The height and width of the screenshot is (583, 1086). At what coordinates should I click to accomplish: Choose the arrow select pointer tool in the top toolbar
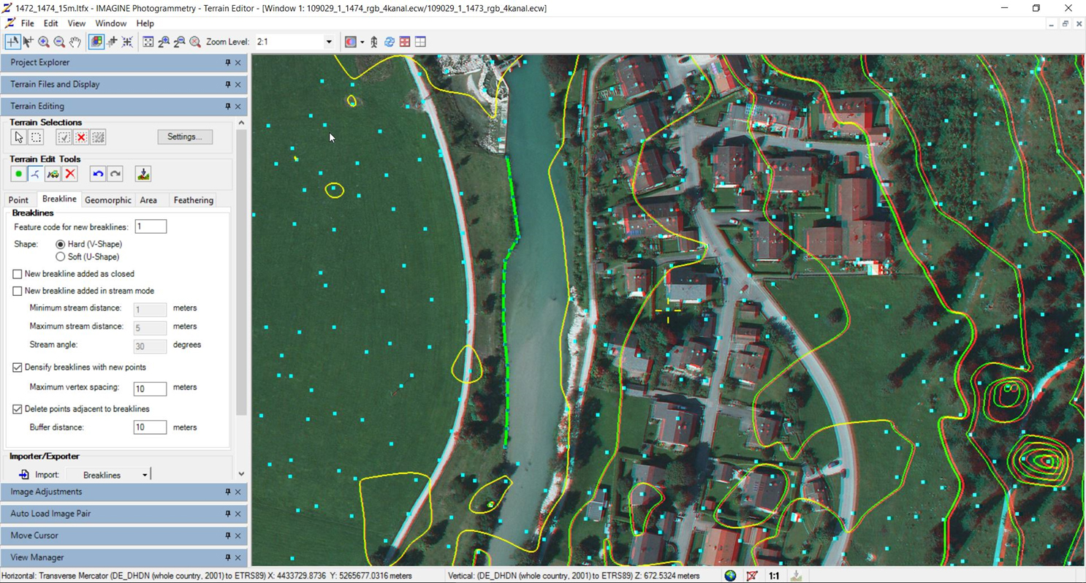28,42
